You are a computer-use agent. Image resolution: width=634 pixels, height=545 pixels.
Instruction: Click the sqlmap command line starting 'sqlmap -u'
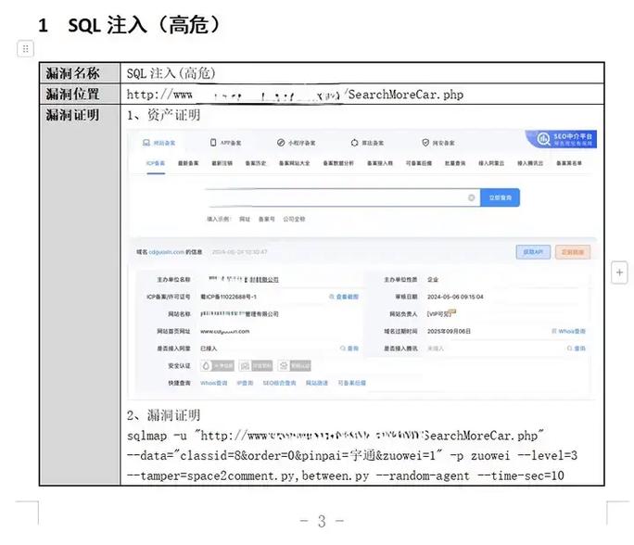pyautogui.click(x=336, y=436)
